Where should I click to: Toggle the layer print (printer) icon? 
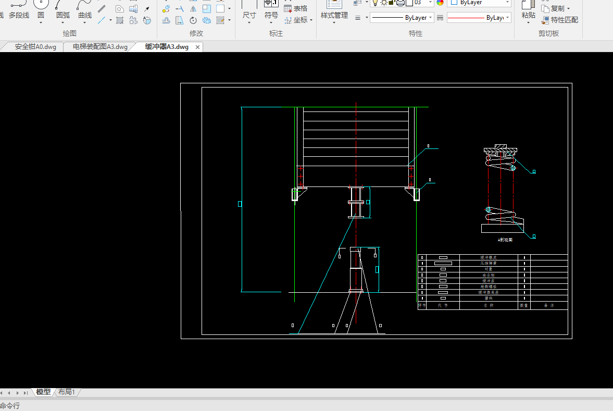400,3
